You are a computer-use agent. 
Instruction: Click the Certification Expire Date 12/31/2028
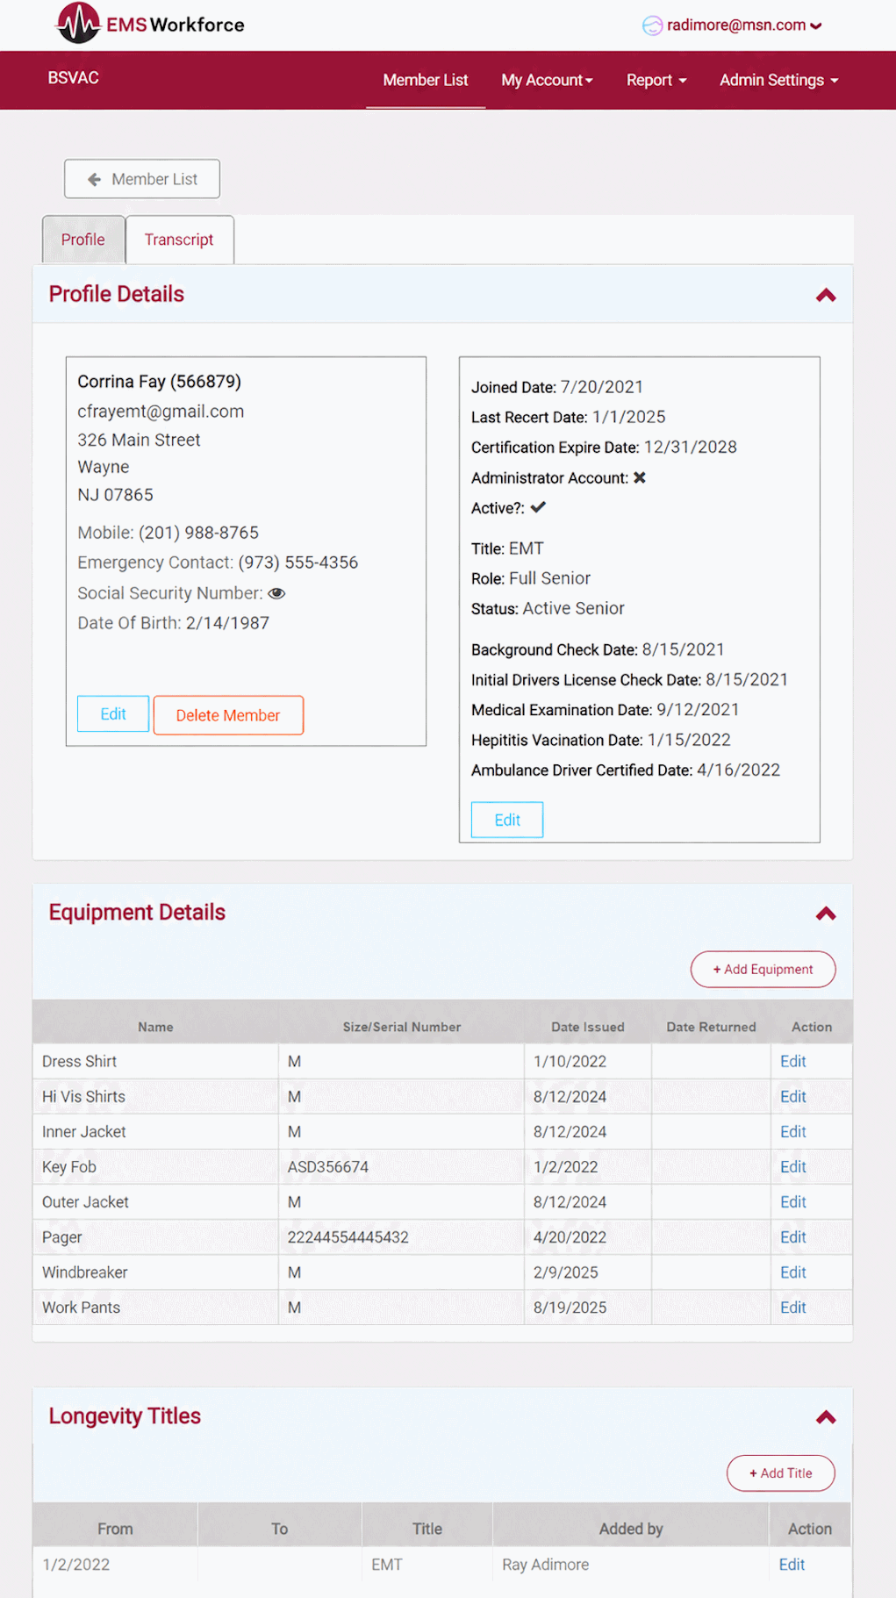point(691,448)
